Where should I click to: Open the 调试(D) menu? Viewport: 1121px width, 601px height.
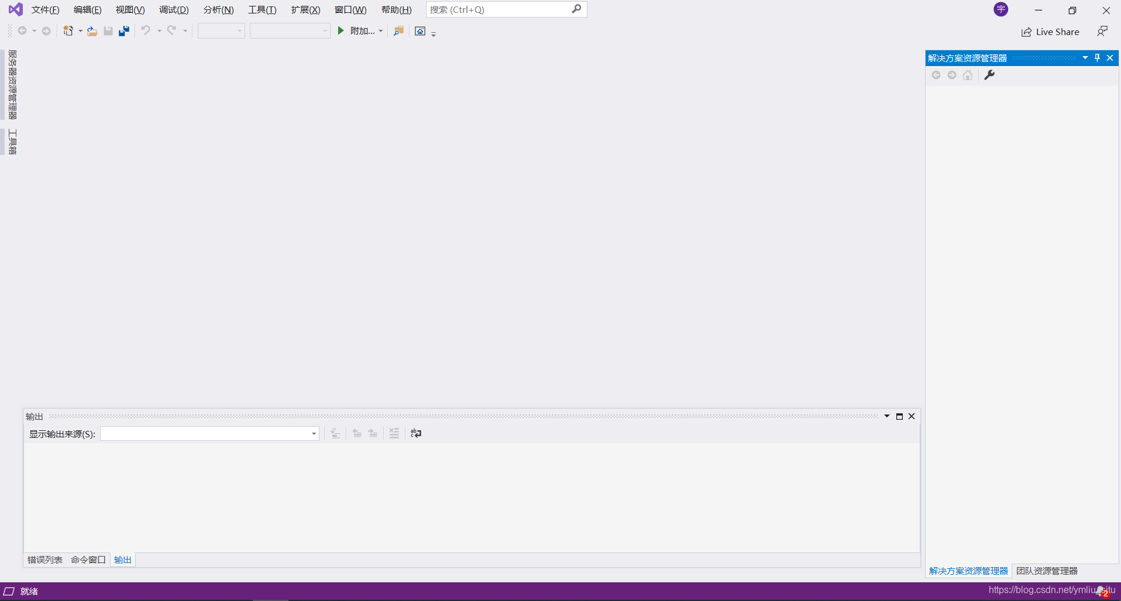[174, 10]
